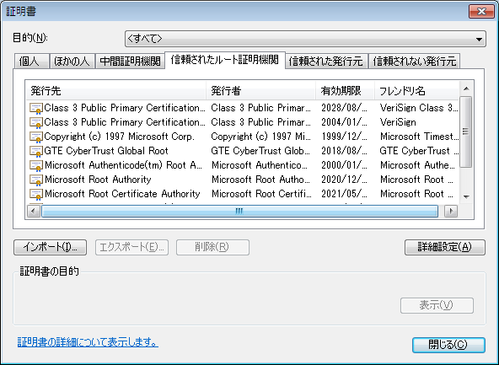This screenshot has height=365, width=499.
Task: Select 'Microsoft Root Authority' certificate row
Action: (244, 180)
